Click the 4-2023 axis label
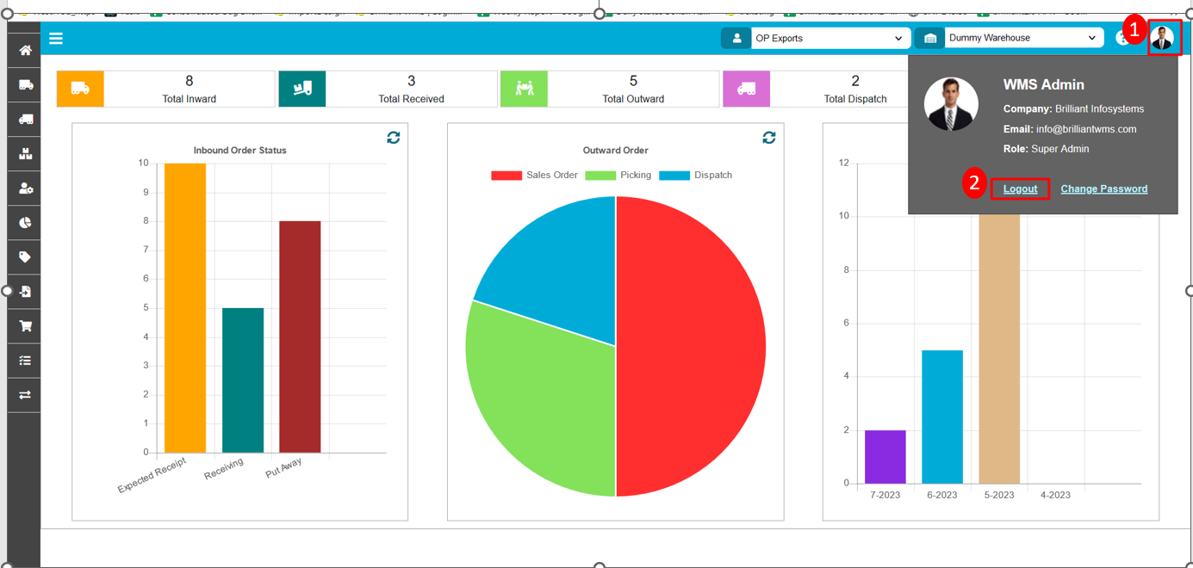The width and height of the screenshot is (1193, 568). coord(1055,495)
